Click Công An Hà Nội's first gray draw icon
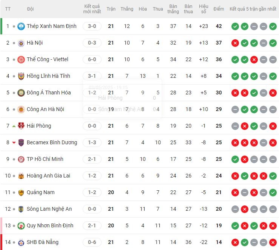 pyautogui.click(x=235, y=110)
